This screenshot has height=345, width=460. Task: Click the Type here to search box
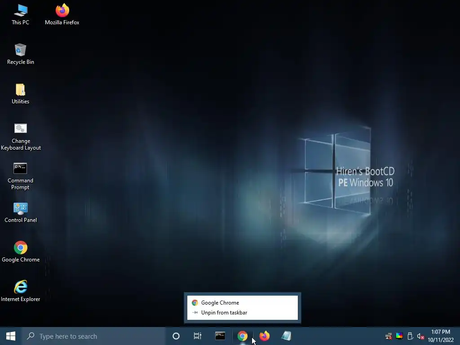(93, 336)
